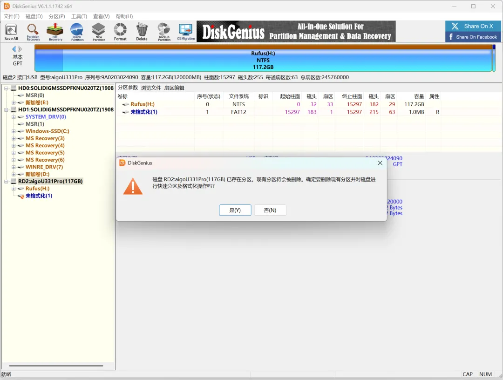503x380 pixels.
Task: Collapse the RD2:aigoU331Pro disk node
Action: (6, 182)
